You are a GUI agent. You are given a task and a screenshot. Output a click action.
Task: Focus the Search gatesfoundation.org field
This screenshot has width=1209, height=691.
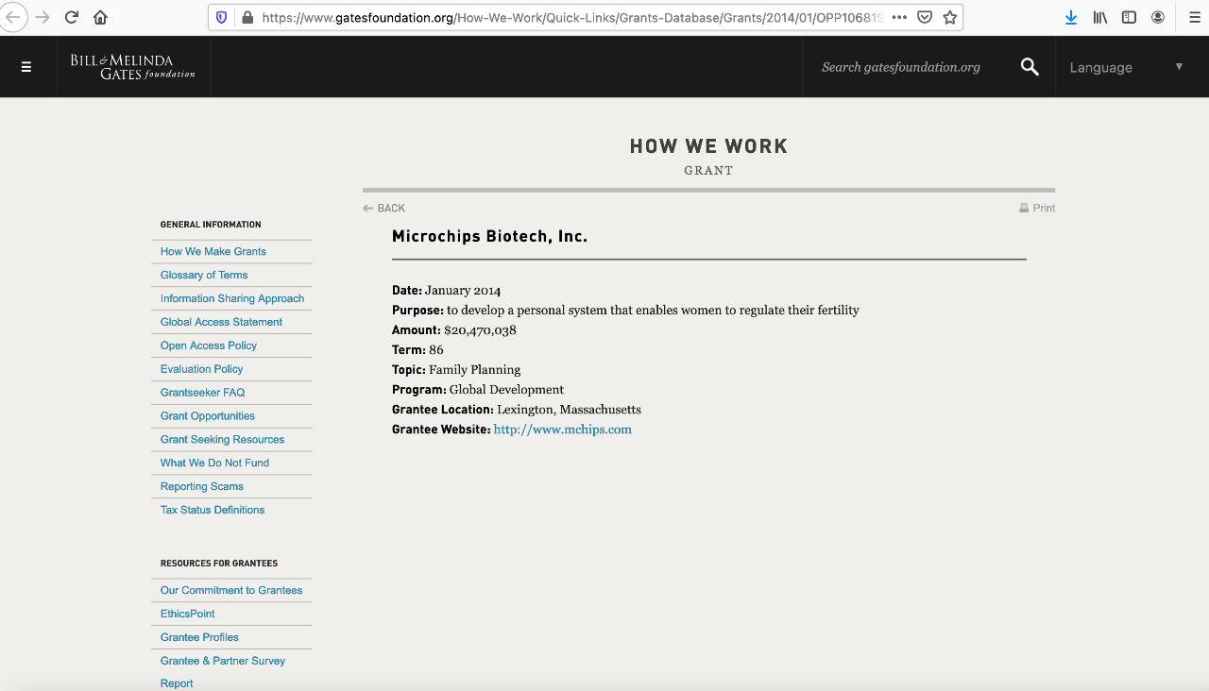coord(901,67)
